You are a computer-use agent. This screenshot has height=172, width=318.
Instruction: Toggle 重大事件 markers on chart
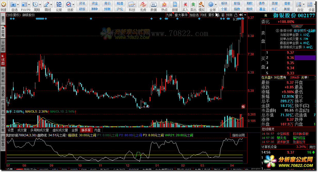181,15
